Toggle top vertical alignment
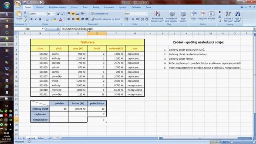The height and width of the screenshot is (144, 256). point(69,14)
